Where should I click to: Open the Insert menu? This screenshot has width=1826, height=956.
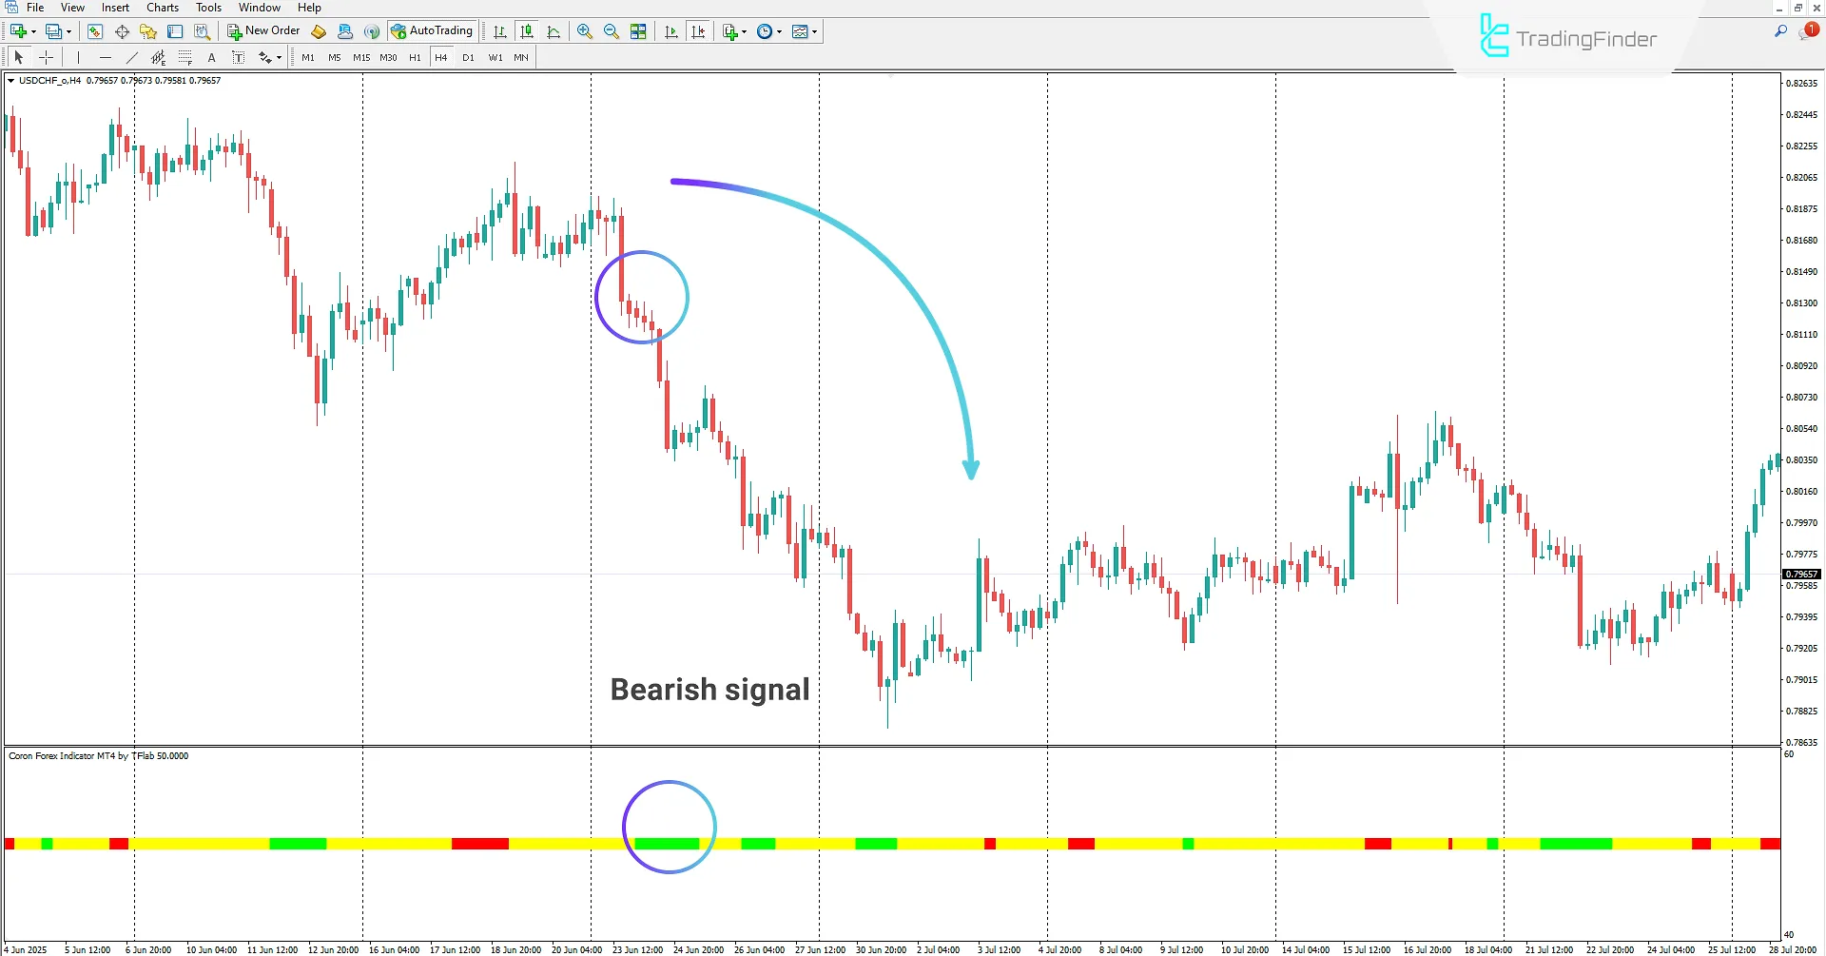pos(115,8)
